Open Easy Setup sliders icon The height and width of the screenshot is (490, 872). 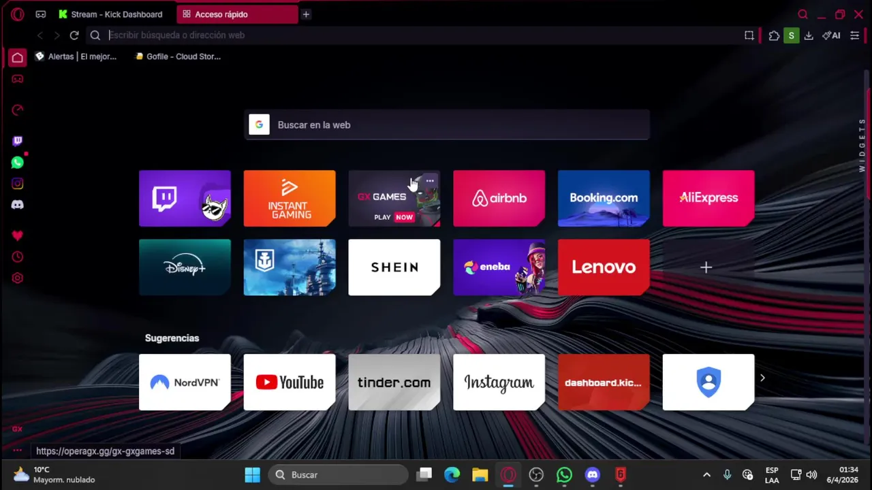[x=855, y=35]
